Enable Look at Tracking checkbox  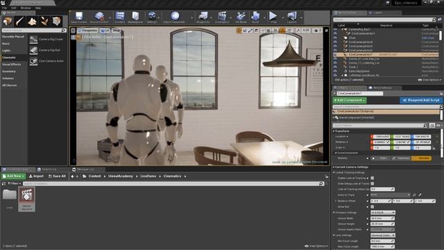coord(373,178)
